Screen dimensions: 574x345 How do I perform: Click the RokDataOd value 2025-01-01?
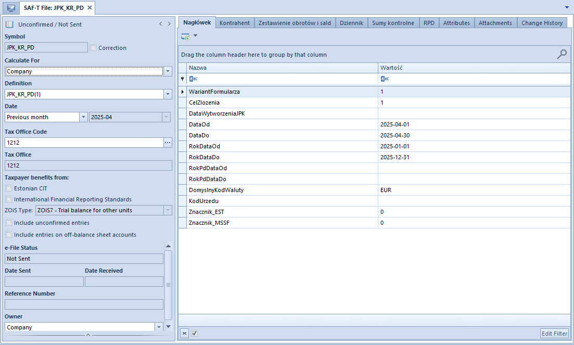tap(394, 146)
